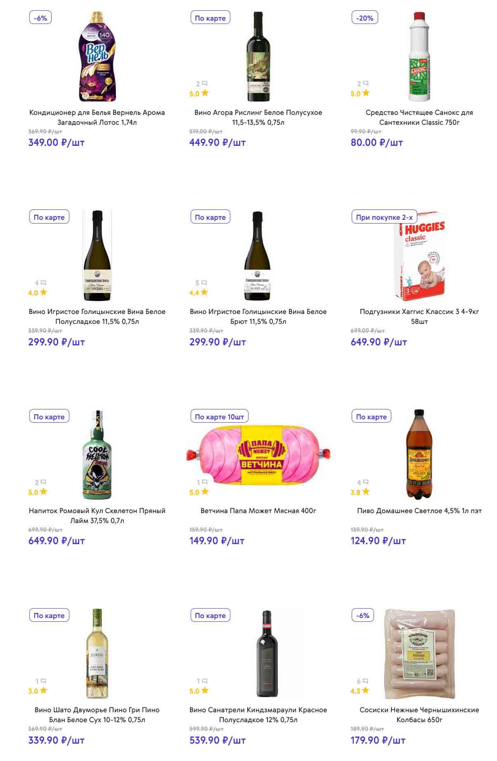This screenshot has width=497, height=761.
Task: Click the comments icon for Сосиски Нежные
Action: click(x=362, y=681)
